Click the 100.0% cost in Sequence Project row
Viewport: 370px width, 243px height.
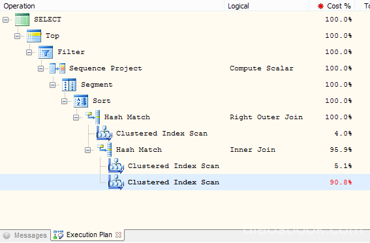point(339,68)
